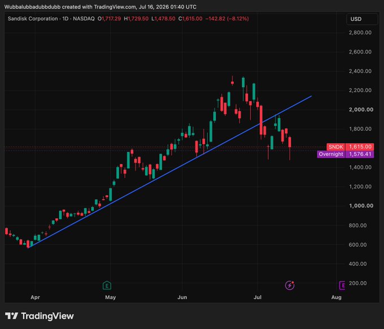
Task: Click the 2,000.00 price axis label
Action: click(x=361, y=109)
